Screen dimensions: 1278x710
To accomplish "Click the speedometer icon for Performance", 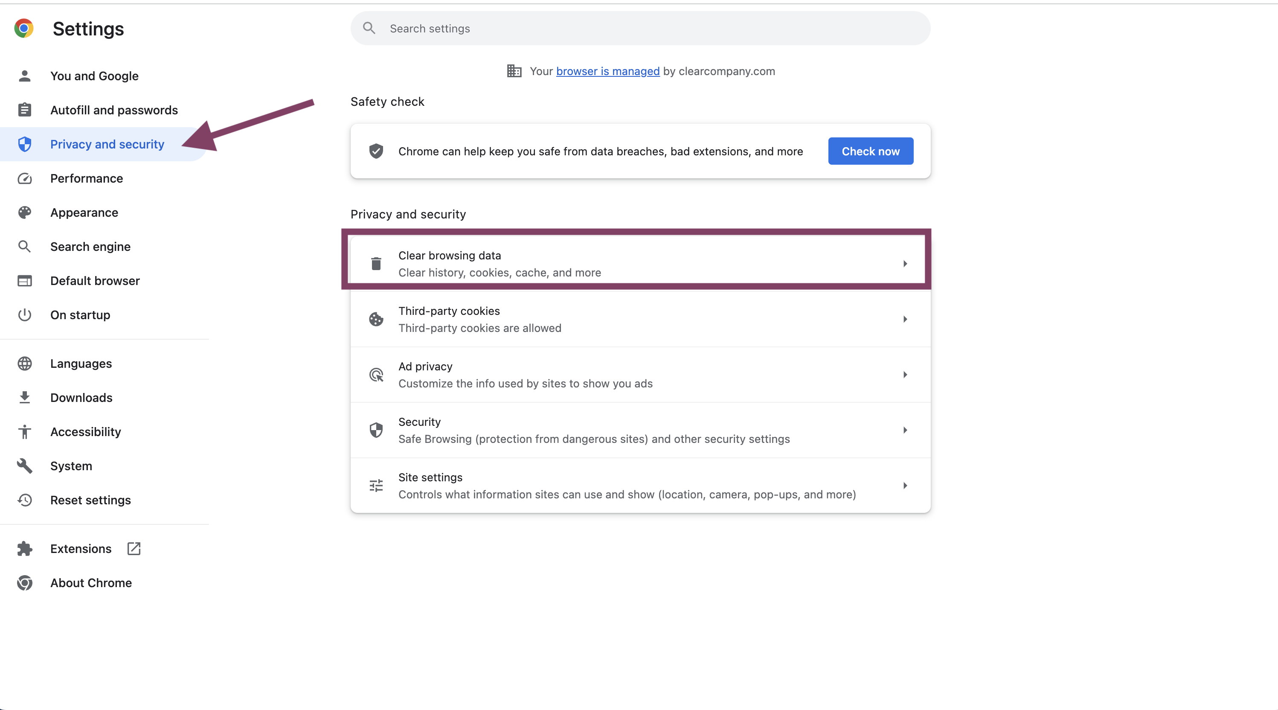I will [24, 178].
